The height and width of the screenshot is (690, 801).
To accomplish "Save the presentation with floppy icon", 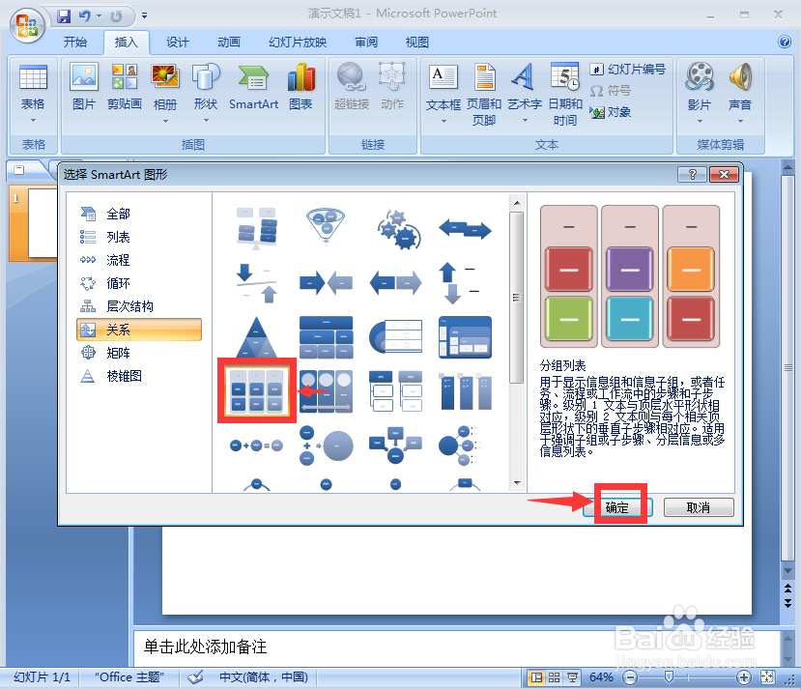I will point(64,15).
